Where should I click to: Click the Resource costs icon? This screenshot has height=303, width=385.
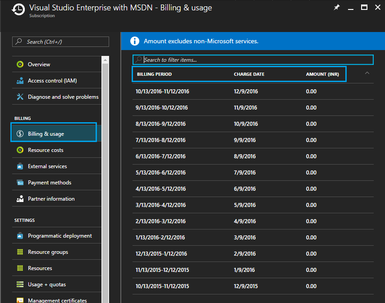pyautogui.click(x=20, y=150)
